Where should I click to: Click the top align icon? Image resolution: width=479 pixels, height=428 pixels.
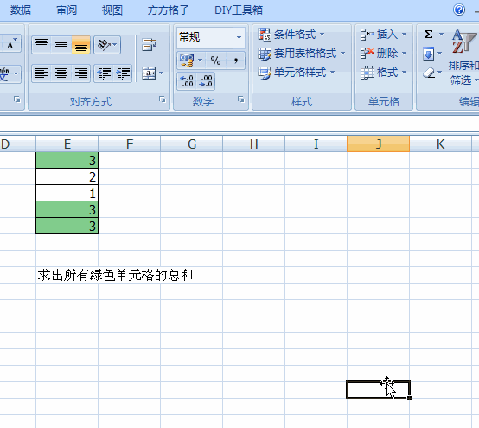point(42,45)
